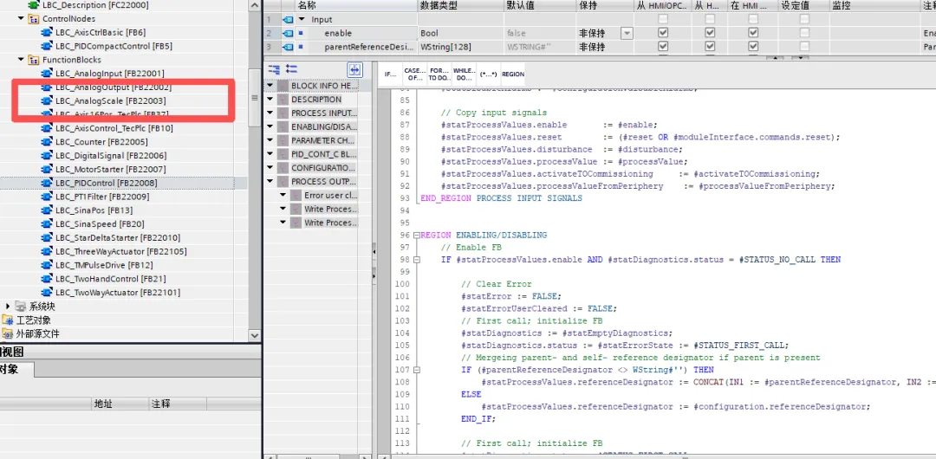Toggle the sync-with-editor icon in region overview
This screenshot has height=459, width=936.
(355, 70)
